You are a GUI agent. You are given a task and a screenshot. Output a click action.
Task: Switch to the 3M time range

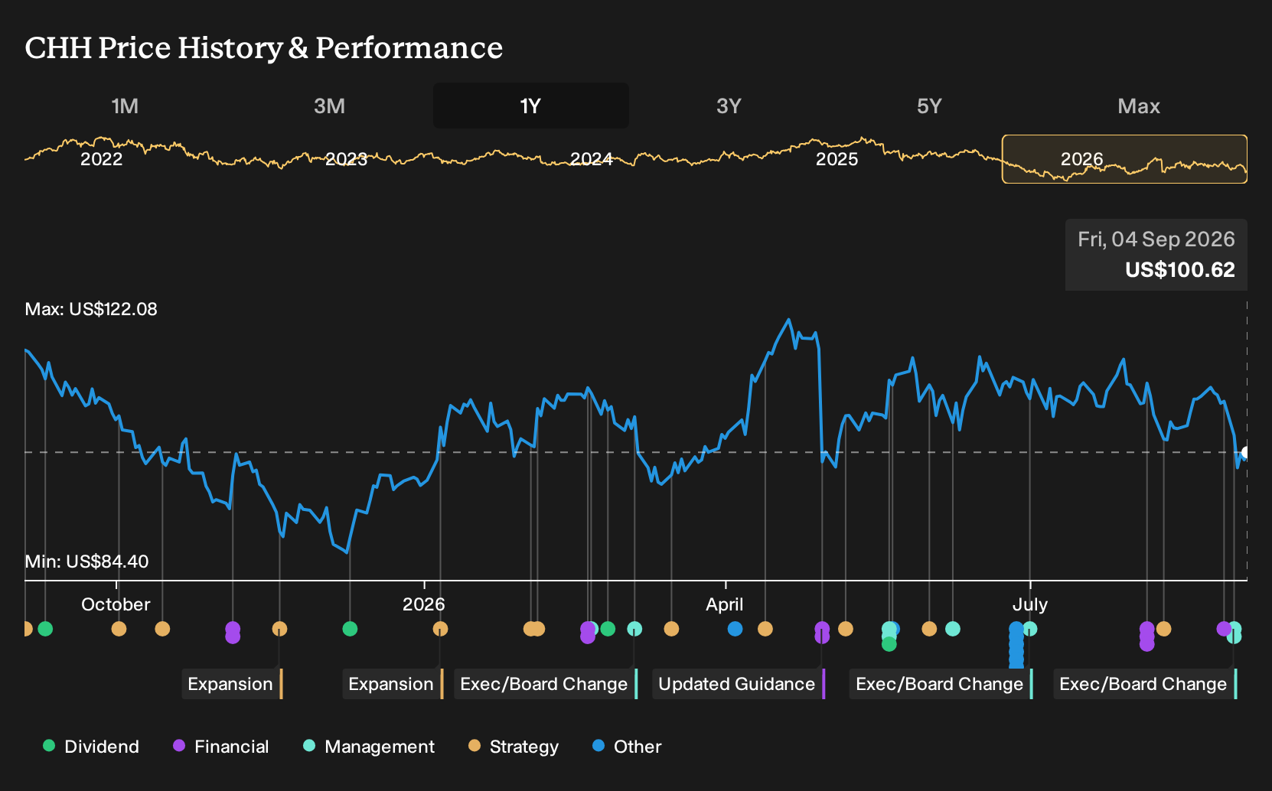329,106
